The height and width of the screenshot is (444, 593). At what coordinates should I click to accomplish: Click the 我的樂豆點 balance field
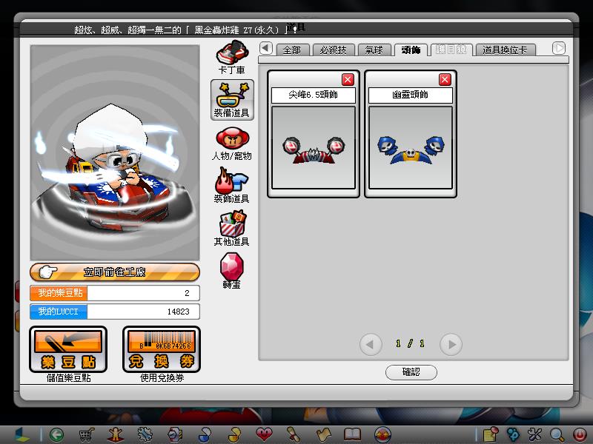point(115,293)
